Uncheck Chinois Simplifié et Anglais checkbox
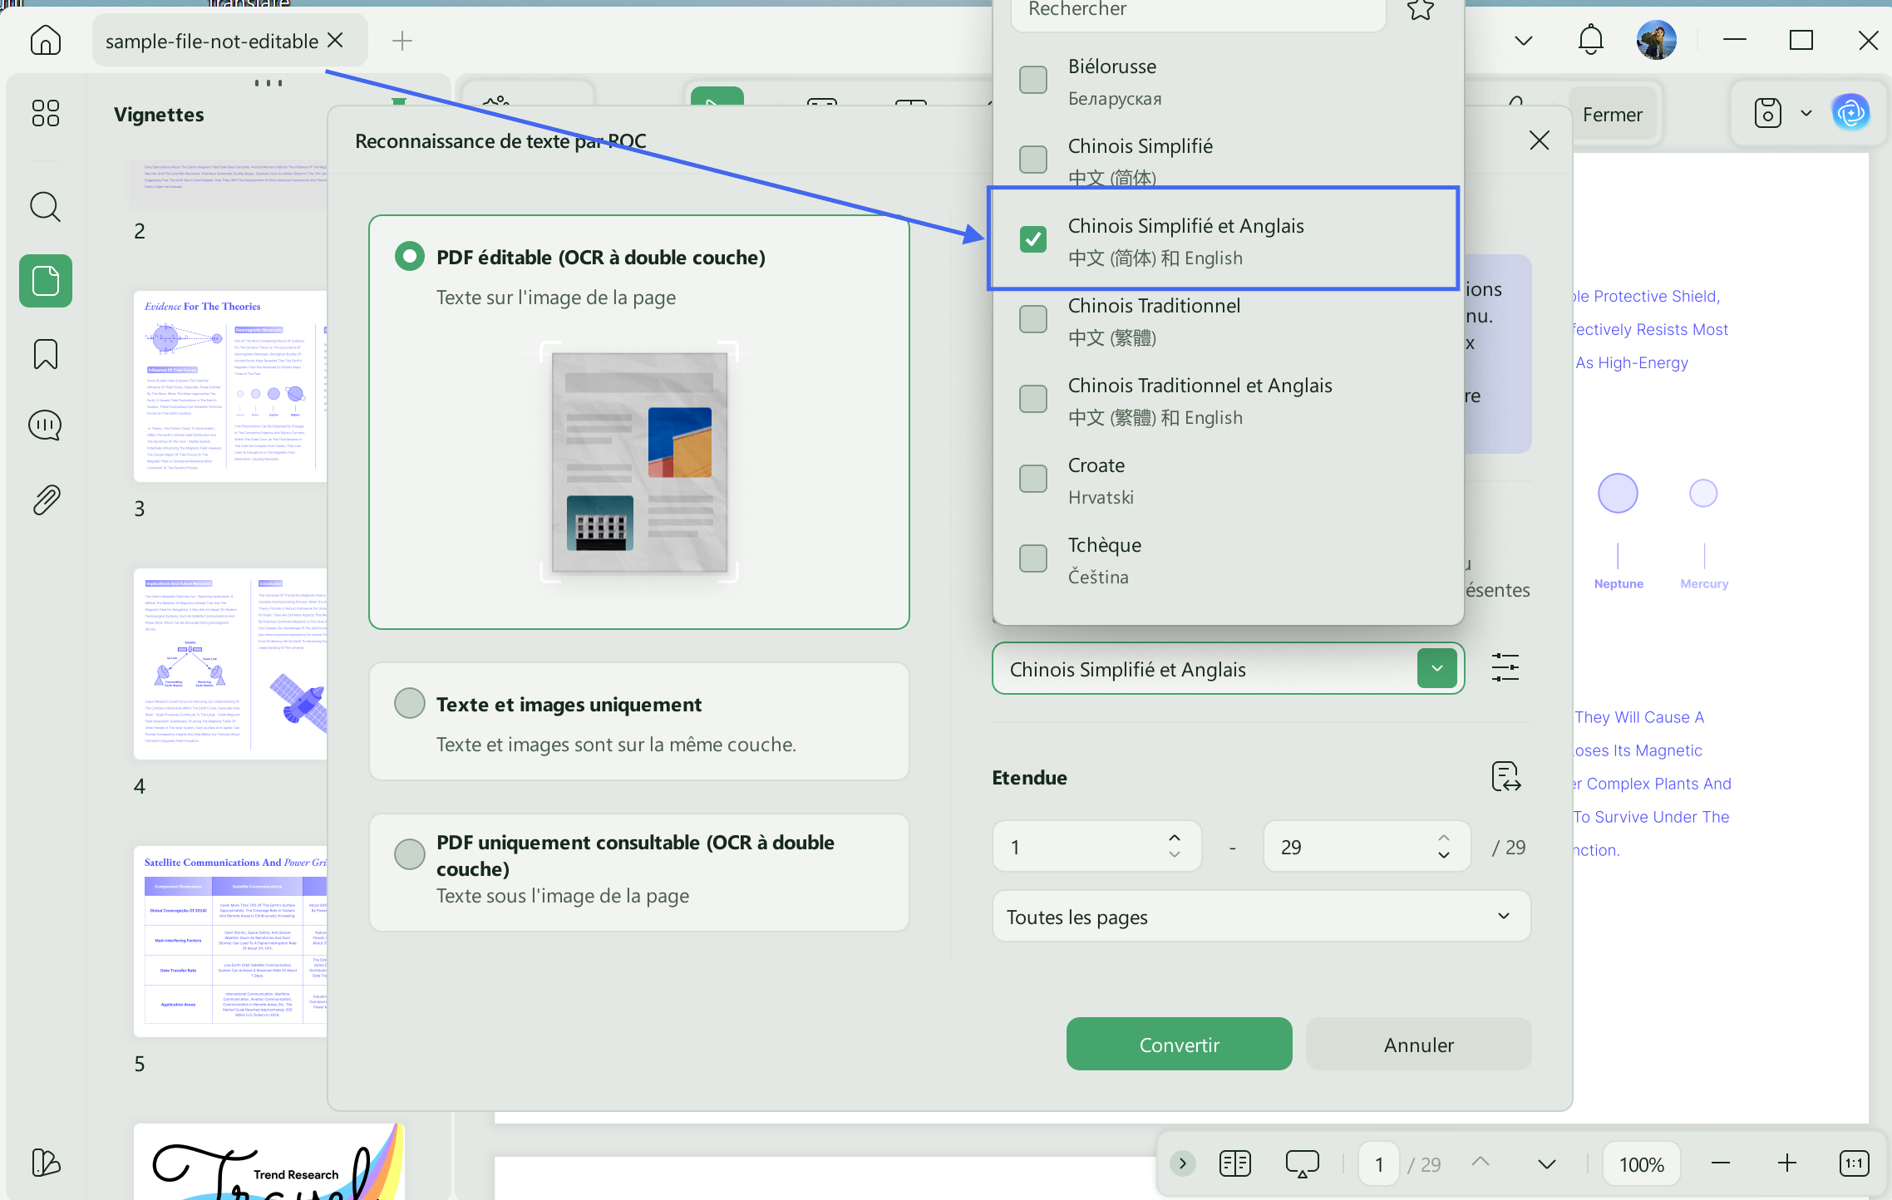The height and width of the screenshot is (1200, 1892). [1033, 239]
